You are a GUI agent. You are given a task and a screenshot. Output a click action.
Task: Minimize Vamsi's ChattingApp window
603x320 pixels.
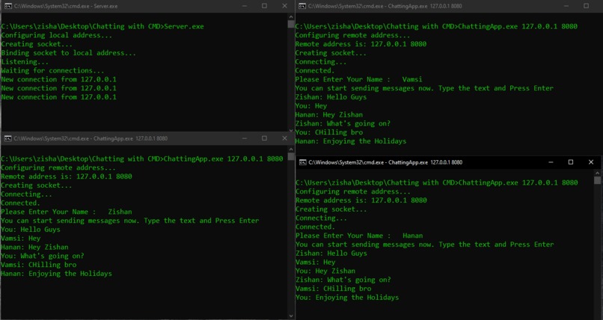(566, 6)
